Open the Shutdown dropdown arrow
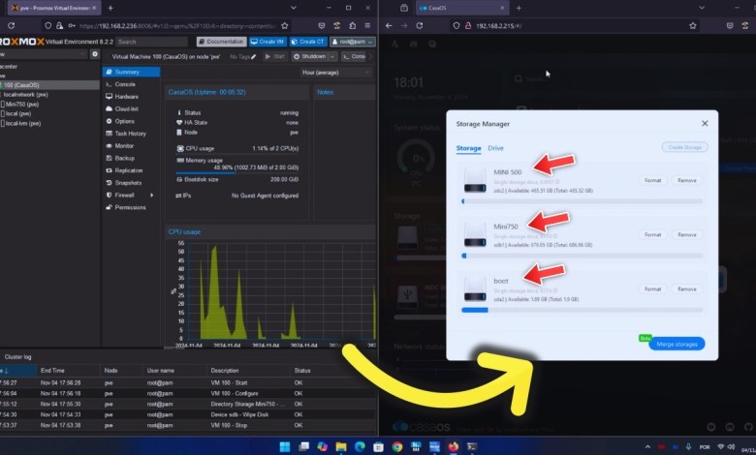Viewport: 756px width, 455px height. point(332,57)
